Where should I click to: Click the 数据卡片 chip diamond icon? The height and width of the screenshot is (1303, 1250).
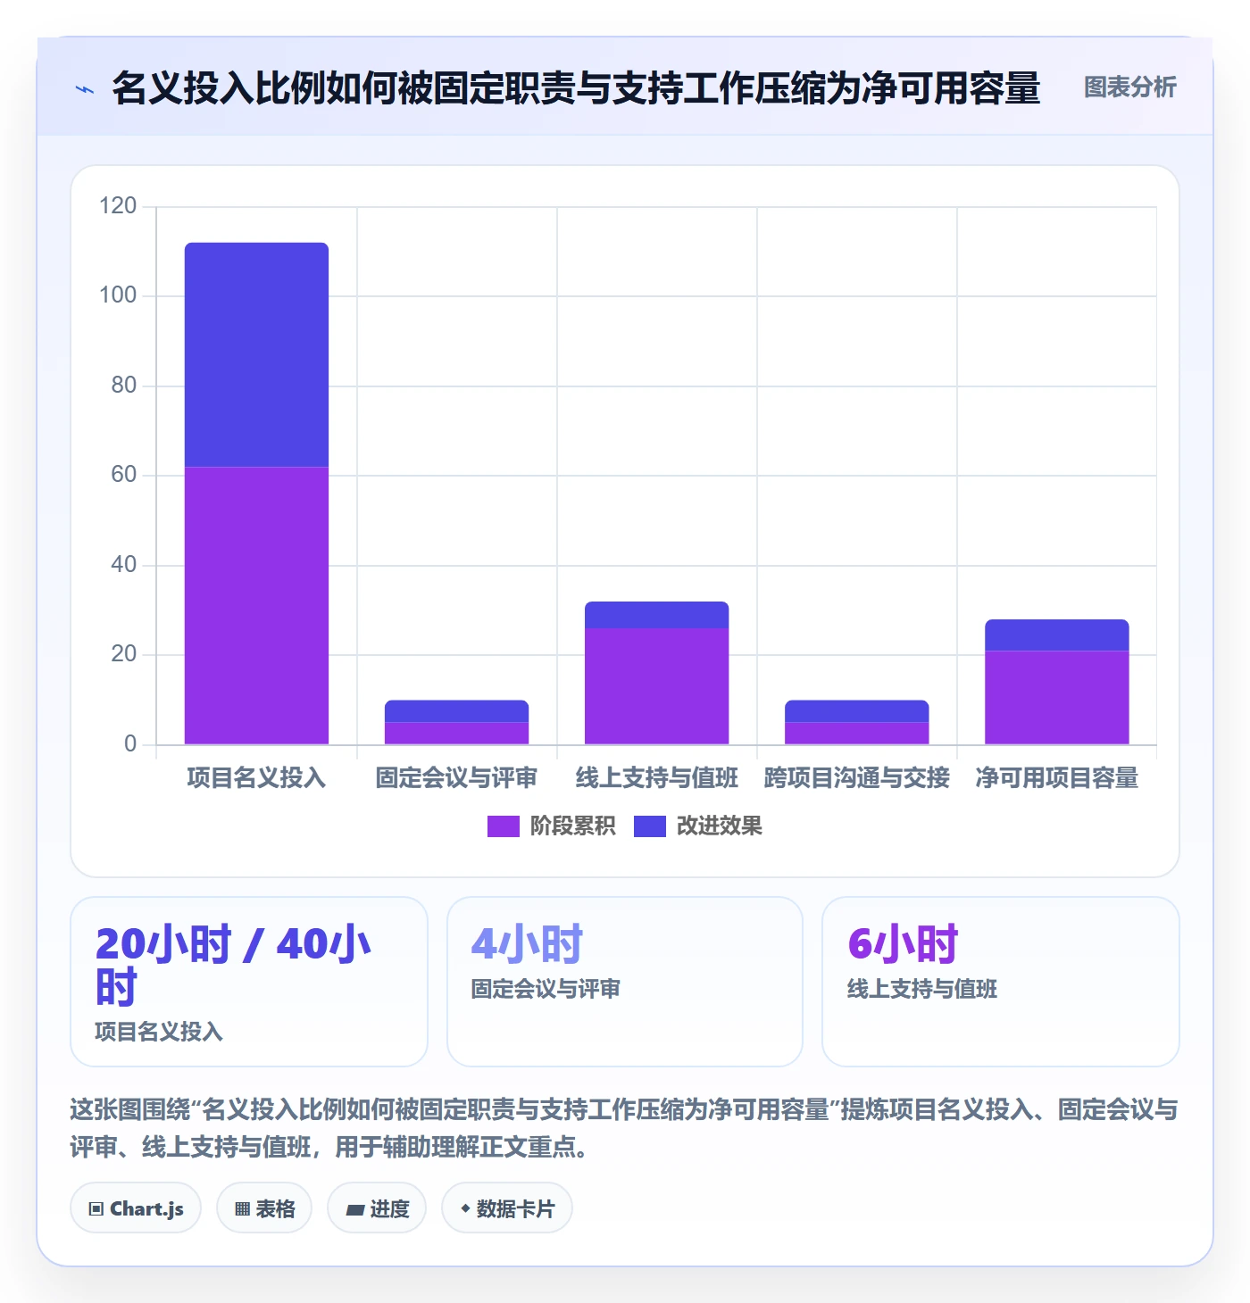pyautogui.click(x=465, y=1208)
